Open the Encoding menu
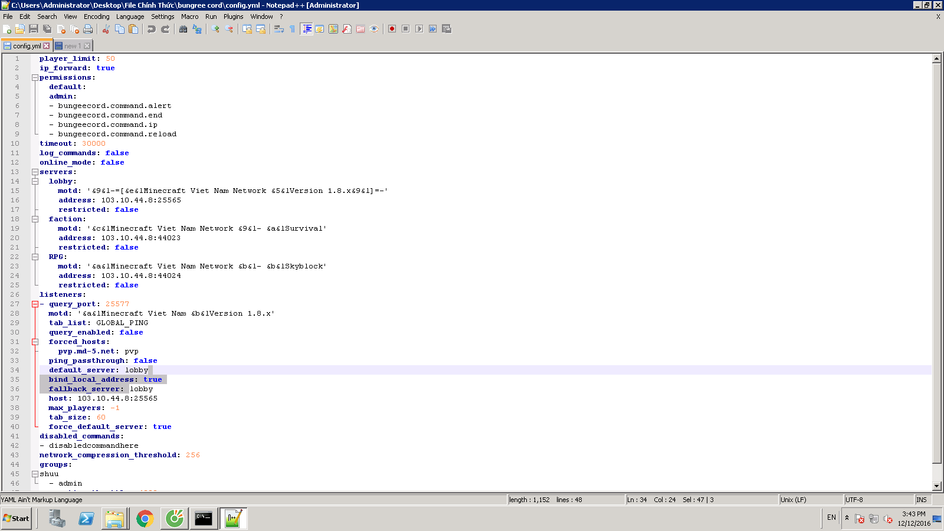 coord(97,17)
